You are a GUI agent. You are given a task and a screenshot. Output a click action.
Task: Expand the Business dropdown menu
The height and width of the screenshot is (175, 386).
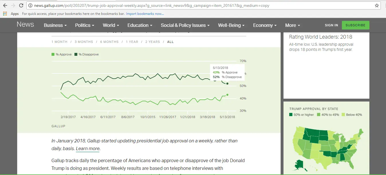click(55, 25)
